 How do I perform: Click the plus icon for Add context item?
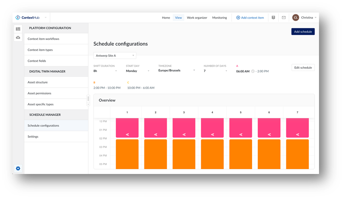238,18
